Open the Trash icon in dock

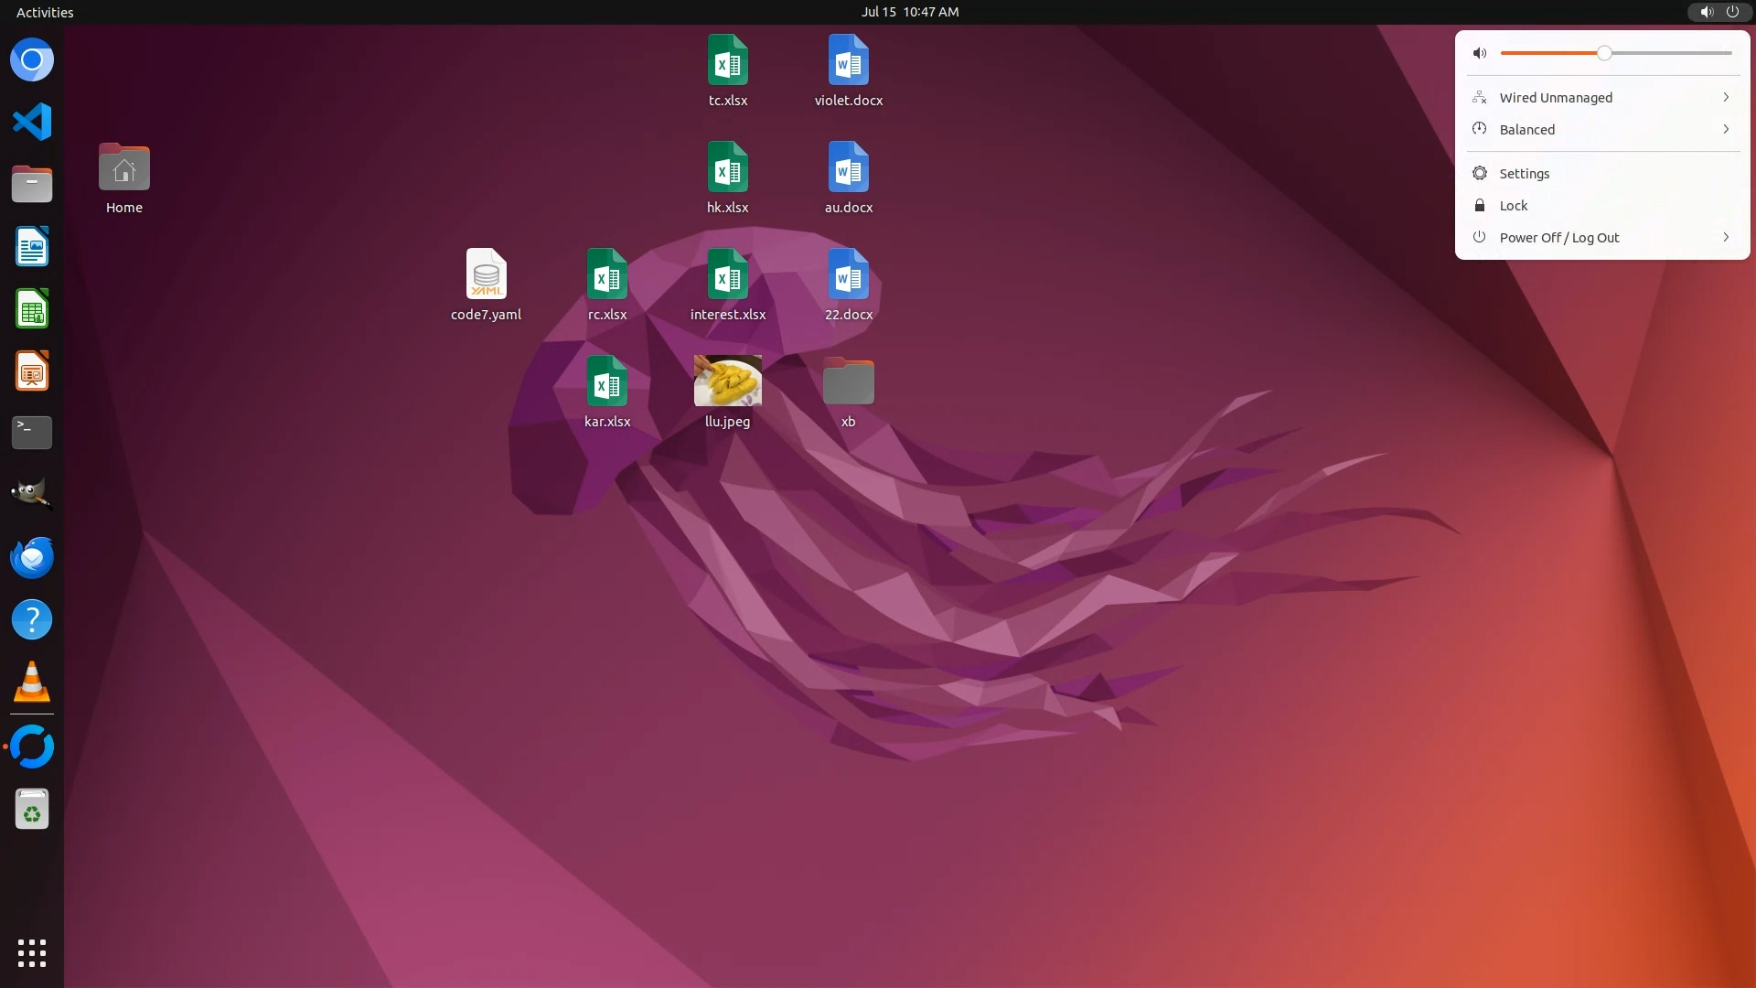click(32, 810)
